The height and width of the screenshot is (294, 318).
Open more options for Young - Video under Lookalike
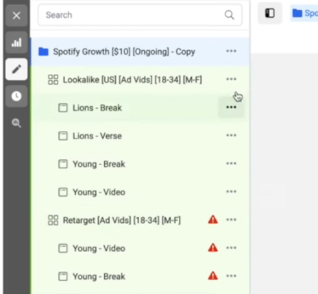click(x=231, y=191)
